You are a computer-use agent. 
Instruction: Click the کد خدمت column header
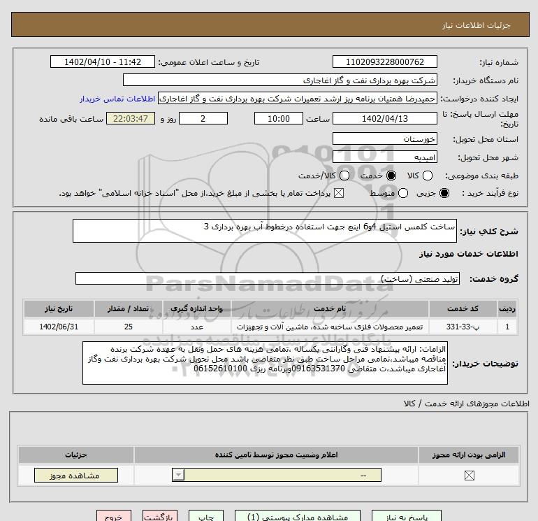[463, 308]
